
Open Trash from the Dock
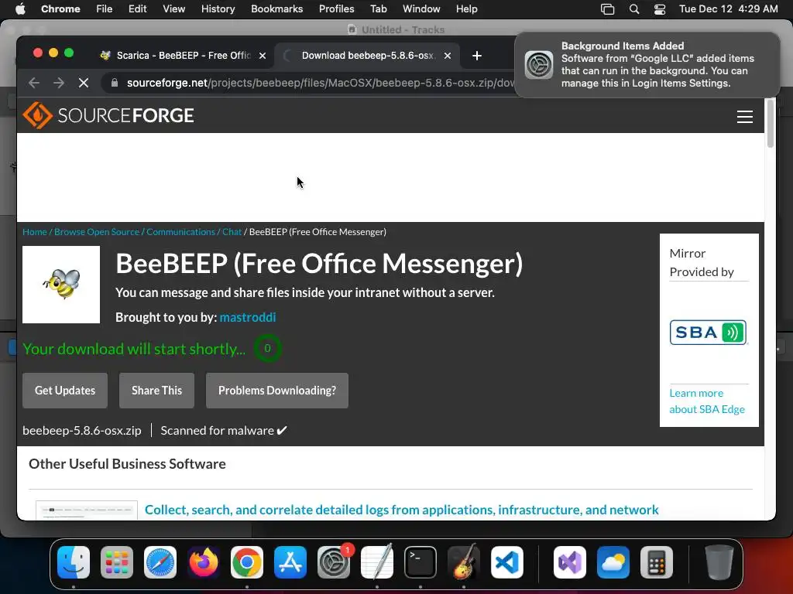719,562
